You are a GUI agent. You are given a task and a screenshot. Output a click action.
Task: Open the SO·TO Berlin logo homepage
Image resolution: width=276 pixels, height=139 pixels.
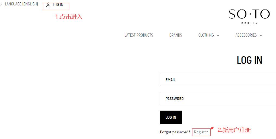coord(249,17)
